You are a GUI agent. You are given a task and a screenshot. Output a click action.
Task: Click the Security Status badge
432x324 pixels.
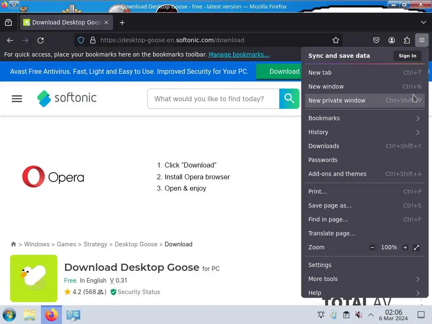135,292
